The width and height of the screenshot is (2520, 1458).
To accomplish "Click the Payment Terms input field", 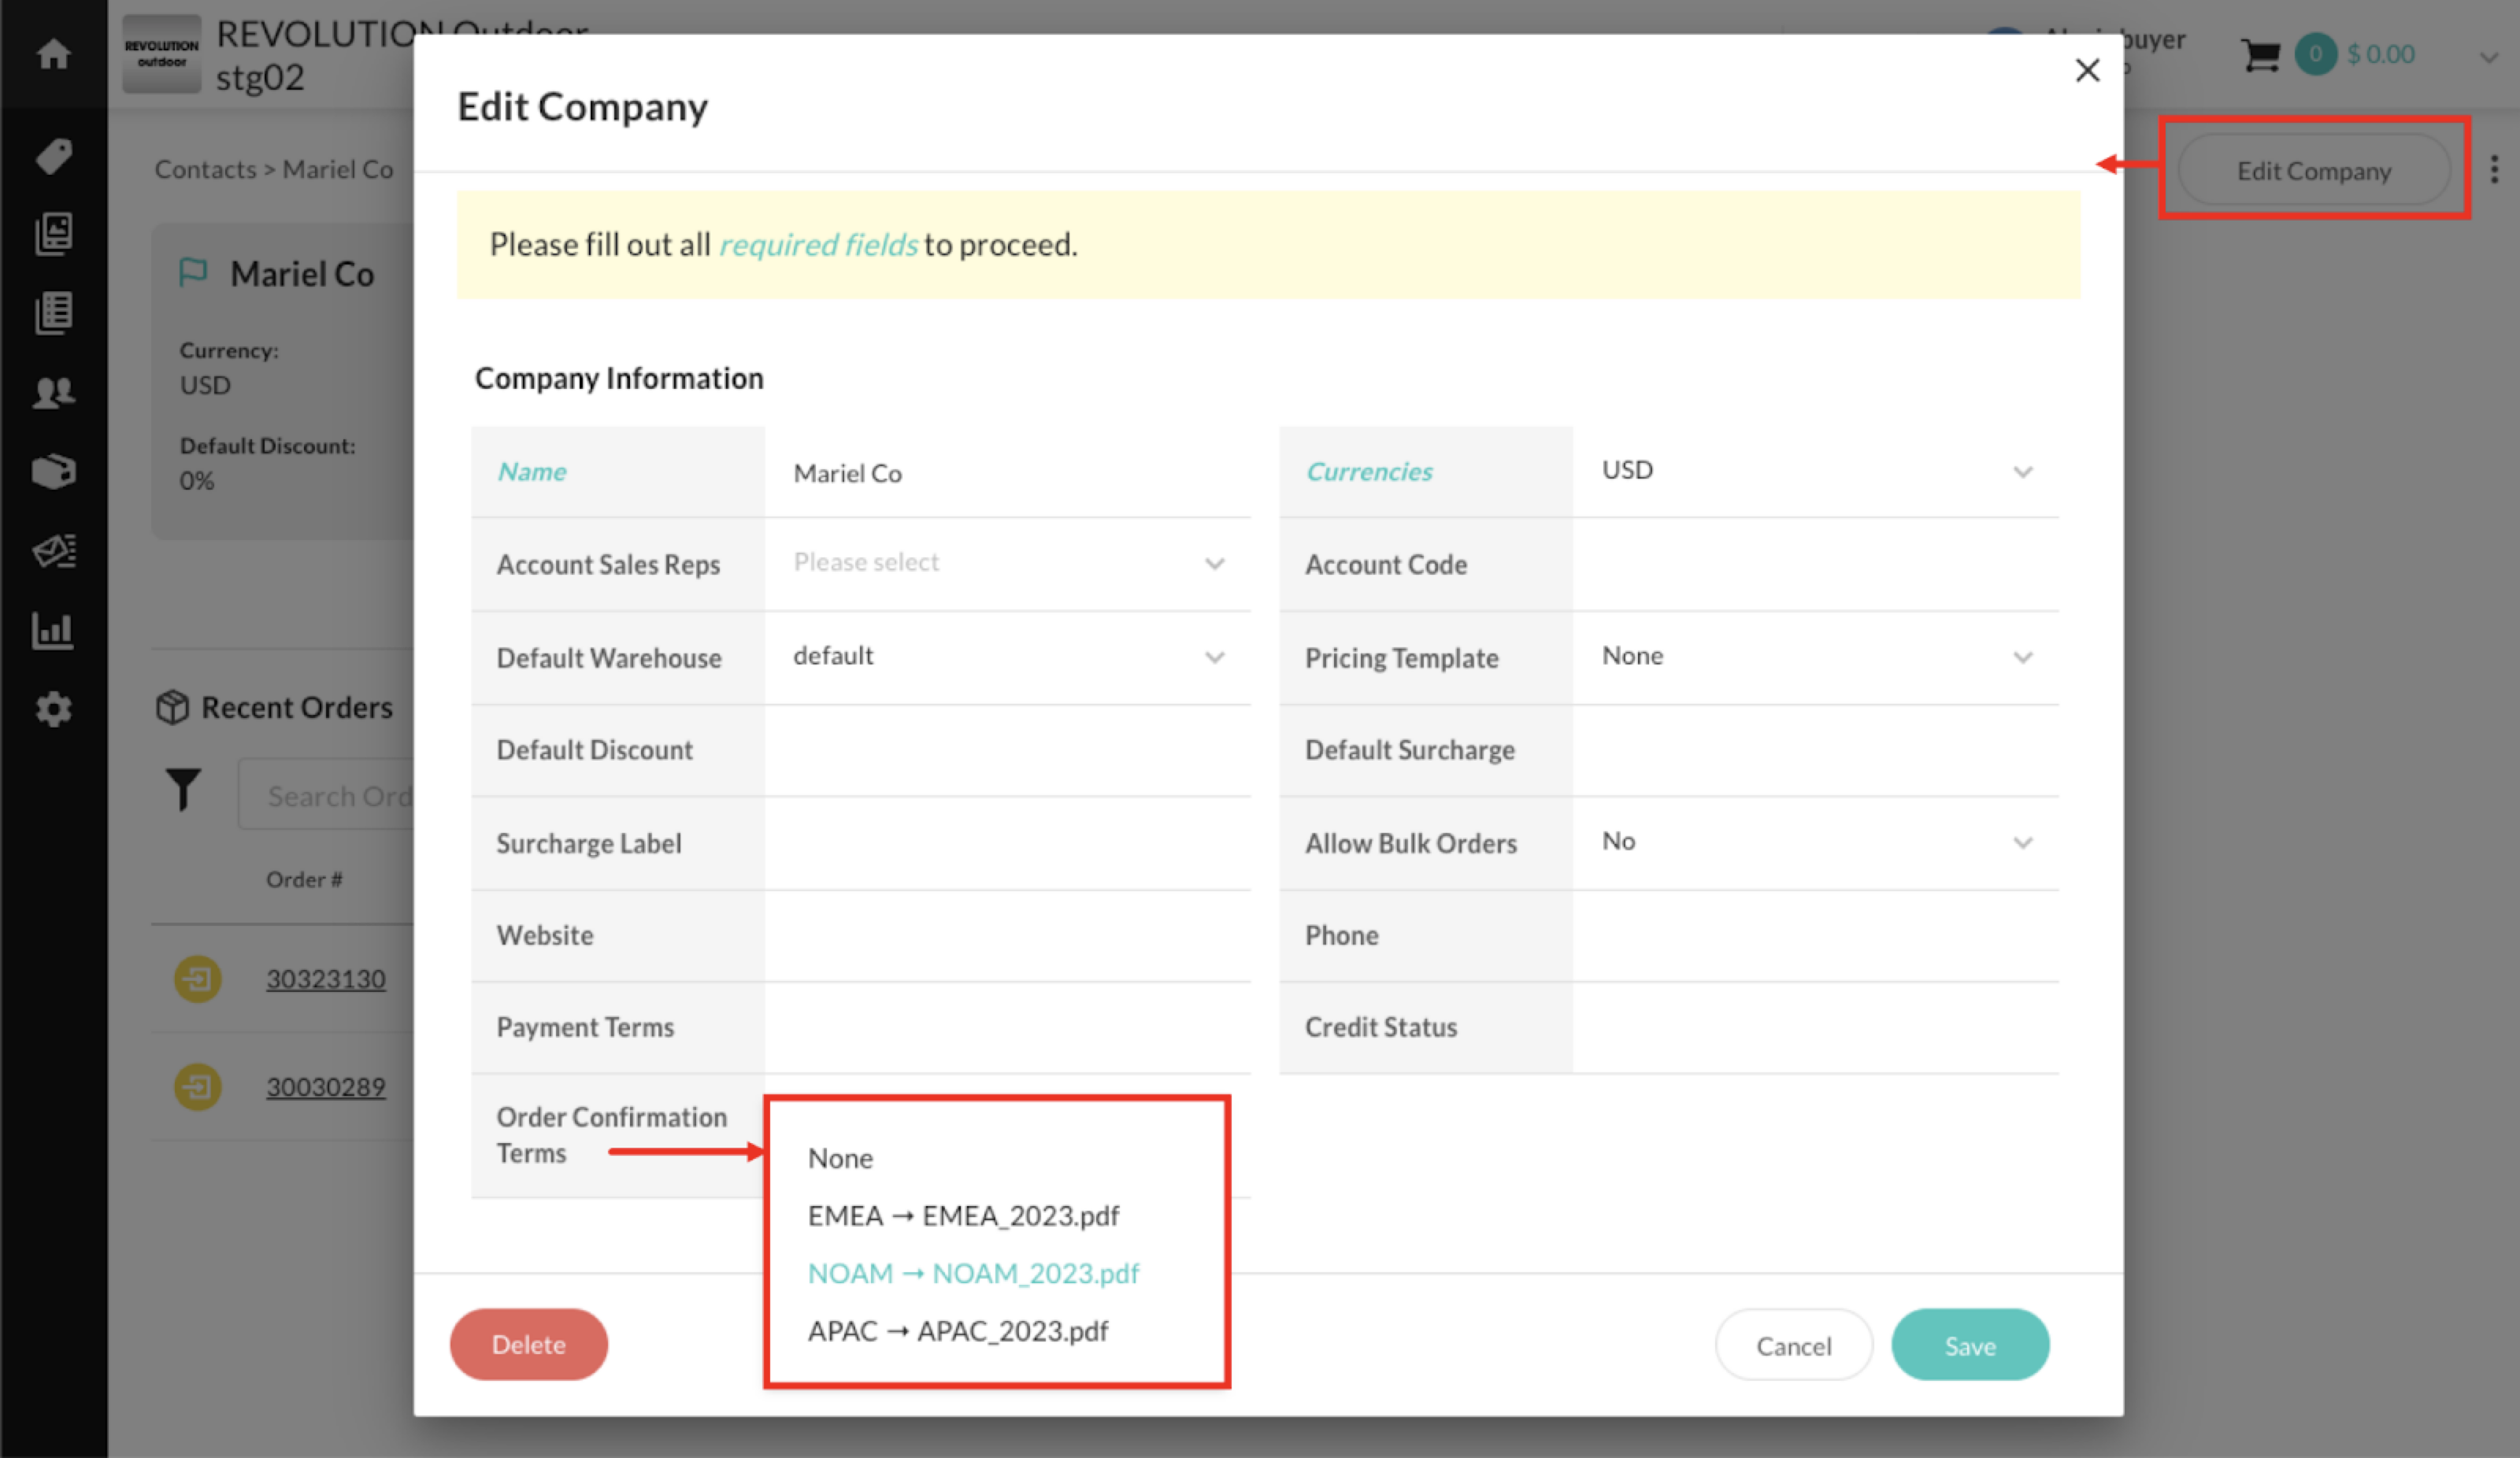I will (x=1007, y=1027).
